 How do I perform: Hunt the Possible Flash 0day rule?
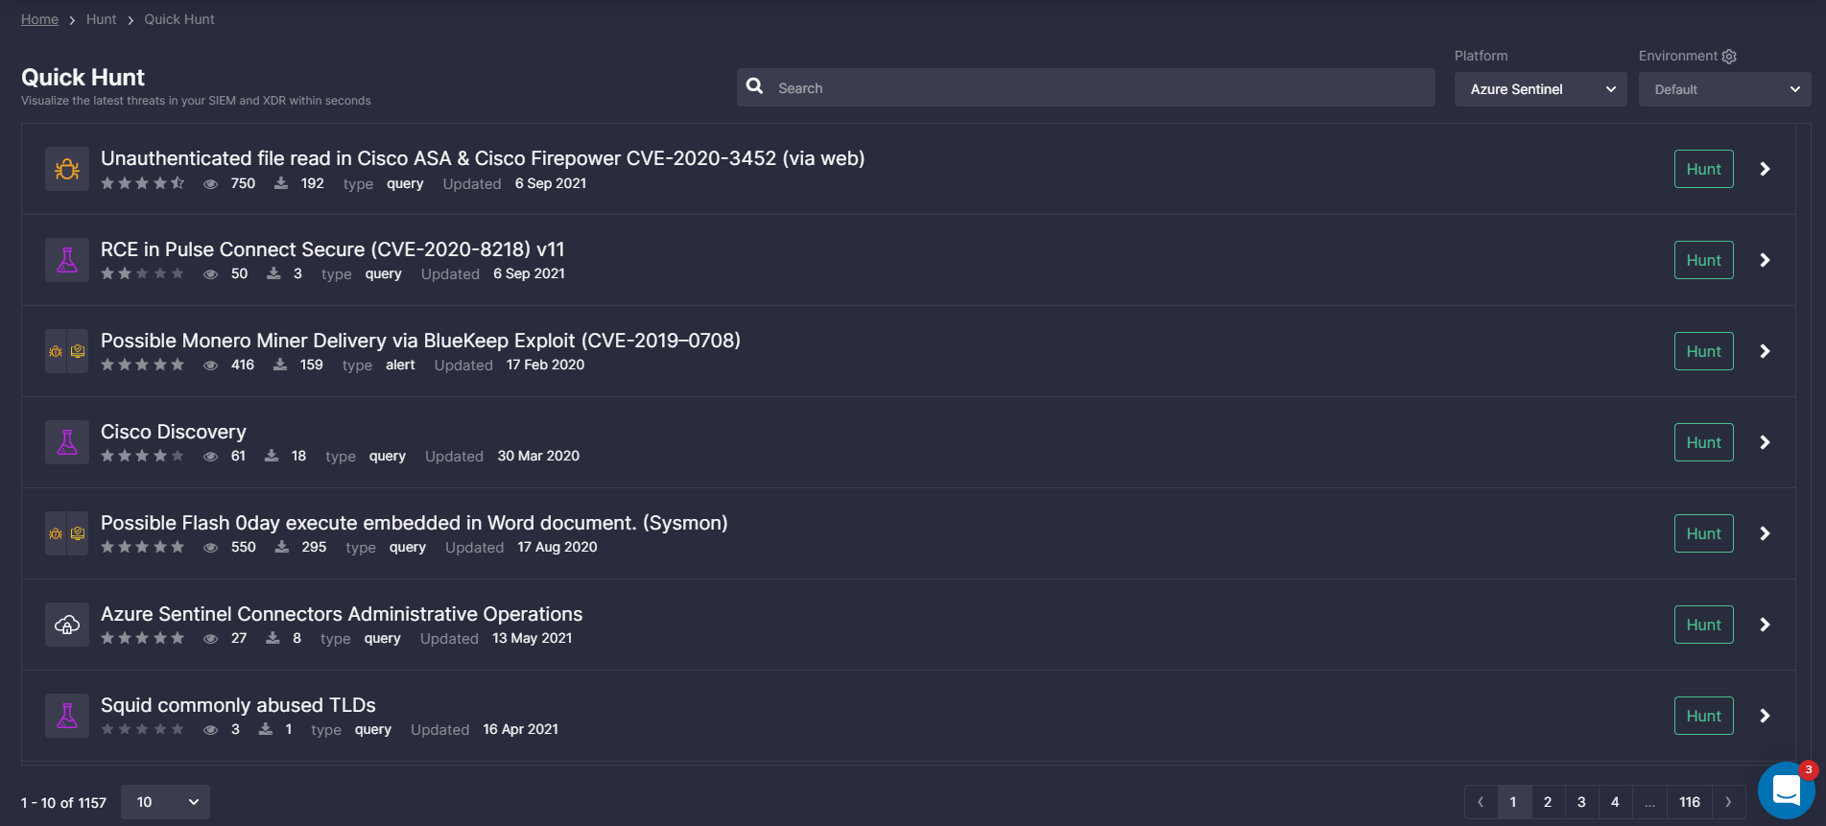click(x=1704, y=533)
